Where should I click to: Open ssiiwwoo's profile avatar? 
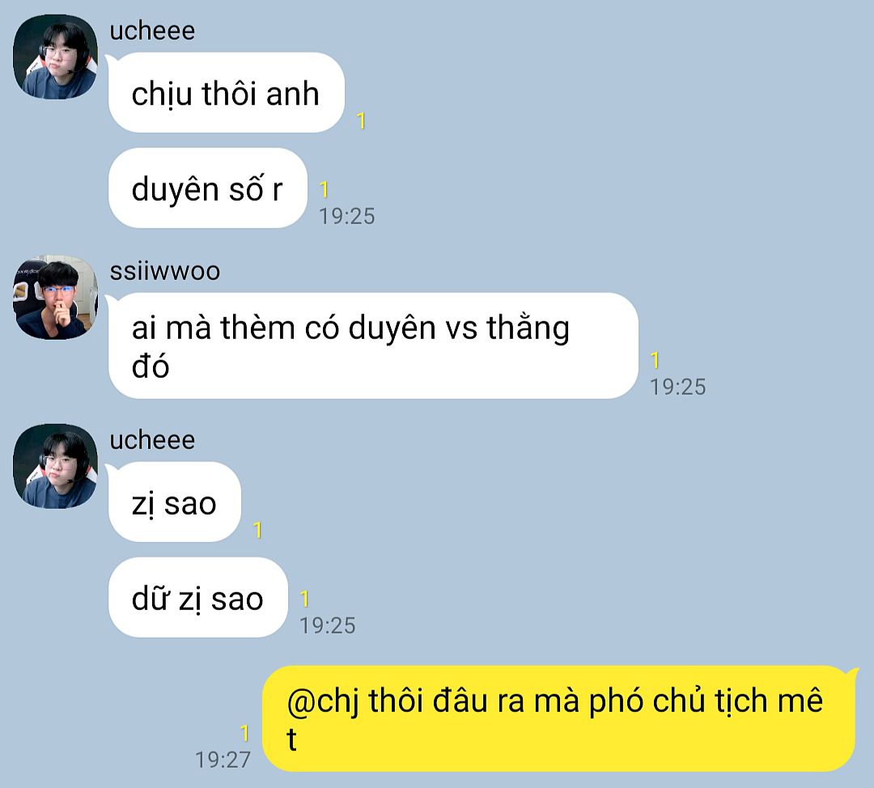tap(55, 297)
